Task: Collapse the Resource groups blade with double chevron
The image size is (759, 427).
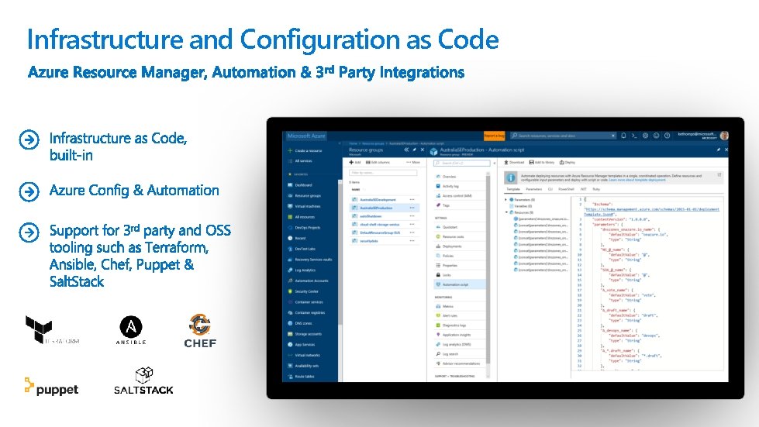Action: pos(406,150)
